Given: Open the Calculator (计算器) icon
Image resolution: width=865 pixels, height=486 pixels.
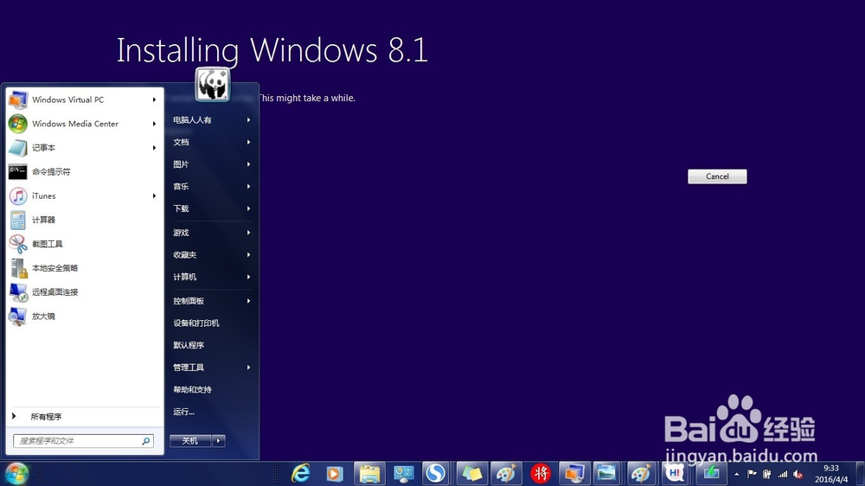Looking at the screenshot, I should coord(17,221).
